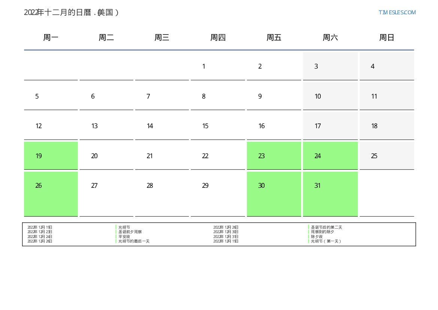Viewport: 438px width, 310px height.
Task: Open the TIMESLES.COM link
Action: (397, 12)
